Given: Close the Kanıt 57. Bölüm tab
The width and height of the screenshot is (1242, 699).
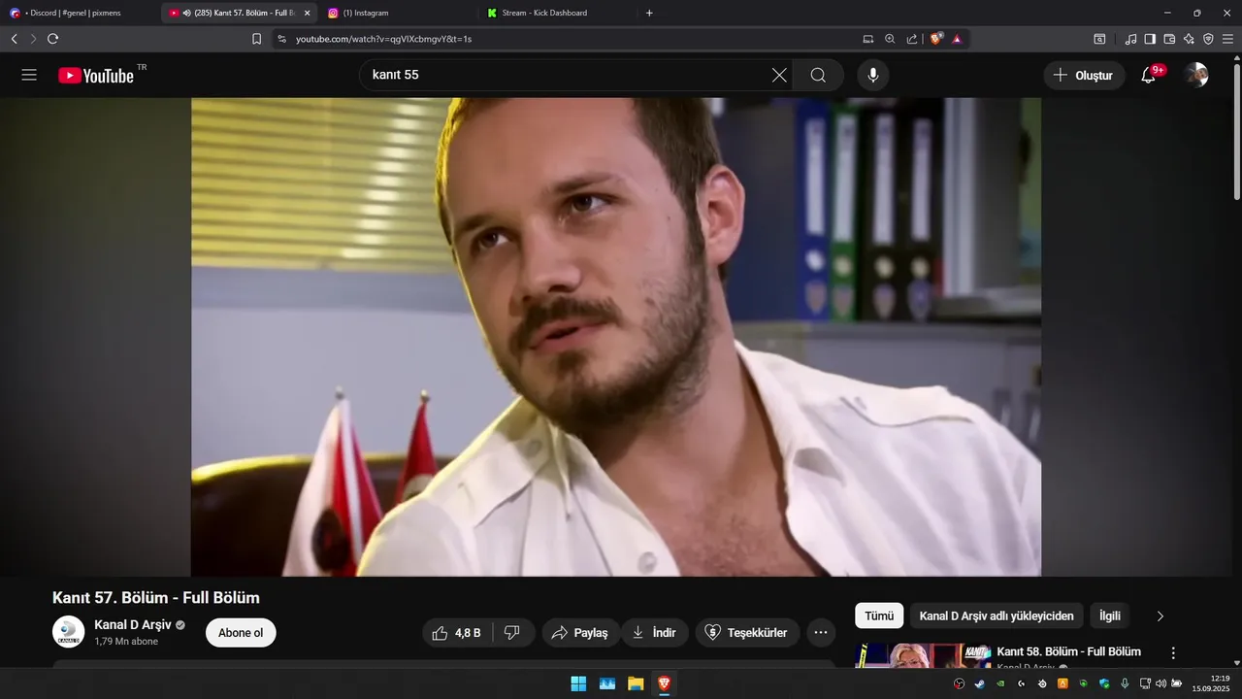Looking at the screenshot, I should [x=307, y=13].
